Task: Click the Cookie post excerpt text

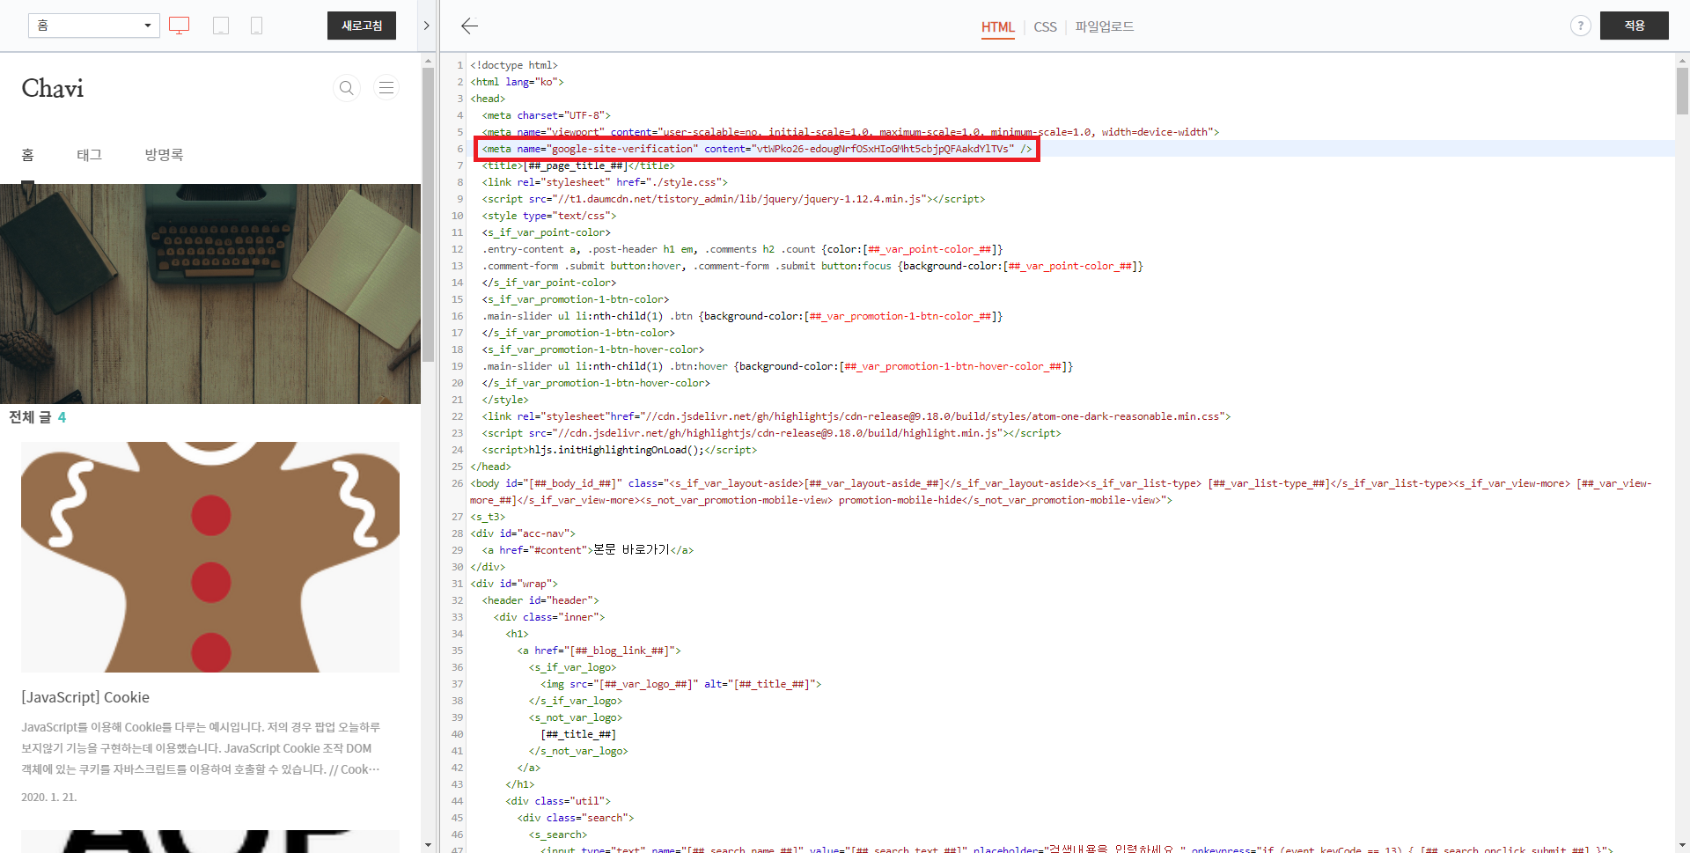Action: (x=201, y=748)
